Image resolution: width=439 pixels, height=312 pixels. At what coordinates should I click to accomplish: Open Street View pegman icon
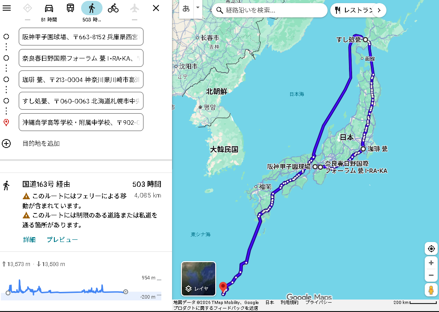(431, 290)
